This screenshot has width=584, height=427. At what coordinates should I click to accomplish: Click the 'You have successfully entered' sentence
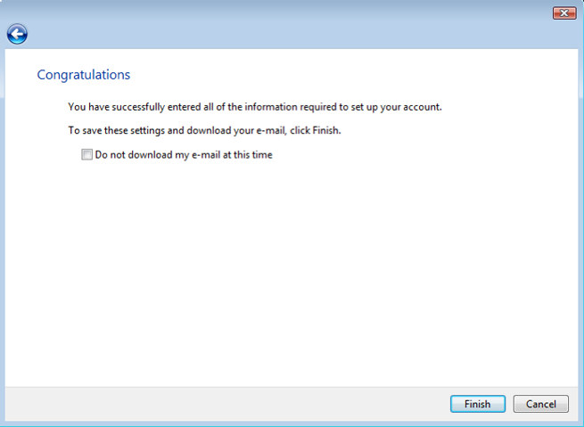pos(254,107)
